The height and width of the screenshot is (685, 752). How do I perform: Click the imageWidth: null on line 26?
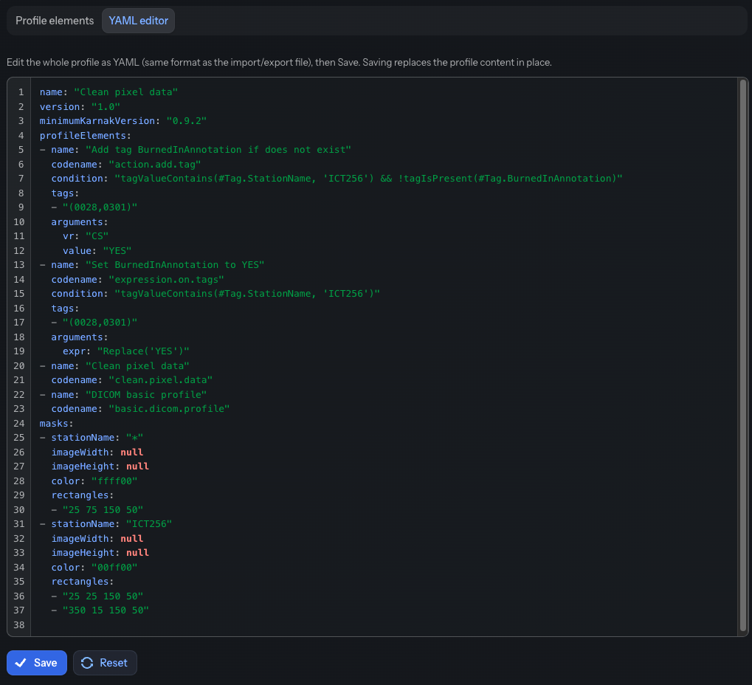[x=97, y=452]
